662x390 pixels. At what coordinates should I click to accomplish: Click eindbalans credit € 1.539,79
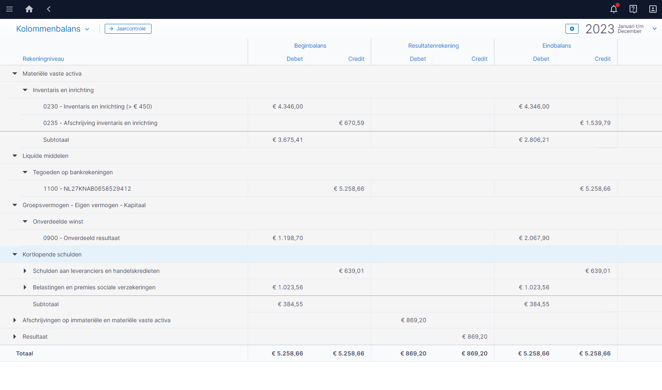595,123
